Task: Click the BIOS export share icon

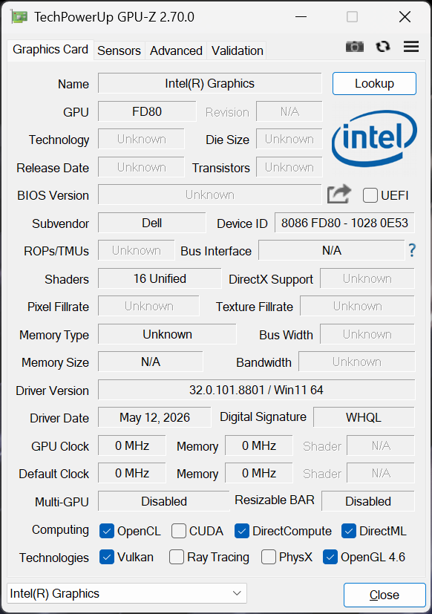Action: [x=338, y=194]
